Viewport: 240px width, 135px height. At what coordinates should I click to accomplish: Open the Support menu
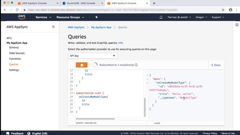(x=217, y=17)
